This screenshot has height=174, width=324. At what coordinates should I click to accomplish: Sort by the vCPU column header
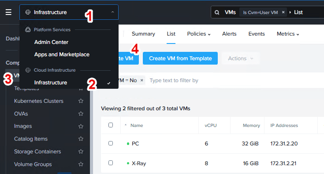click(x=211, y=125)
